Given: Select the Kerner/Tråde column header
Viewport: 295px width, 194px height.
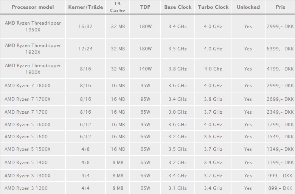Looking at the screenshot, I should 85,7.
